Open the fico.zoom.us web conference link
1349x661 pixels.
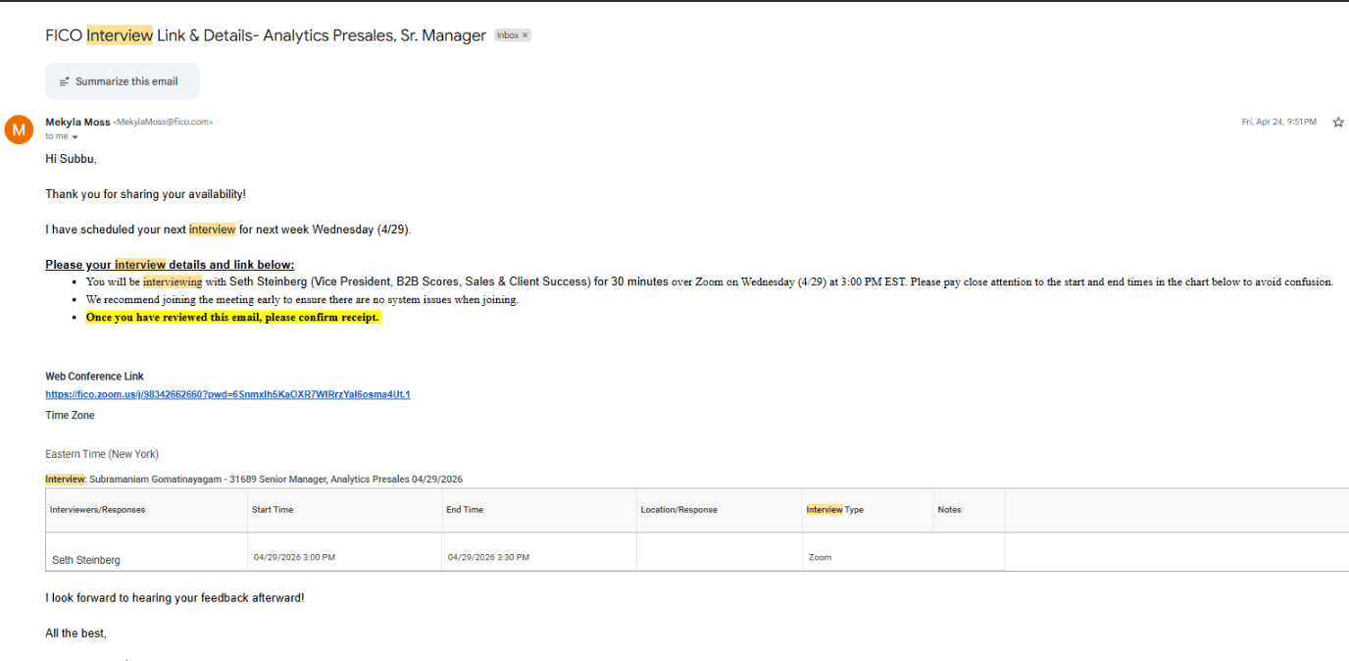point(227,394)
